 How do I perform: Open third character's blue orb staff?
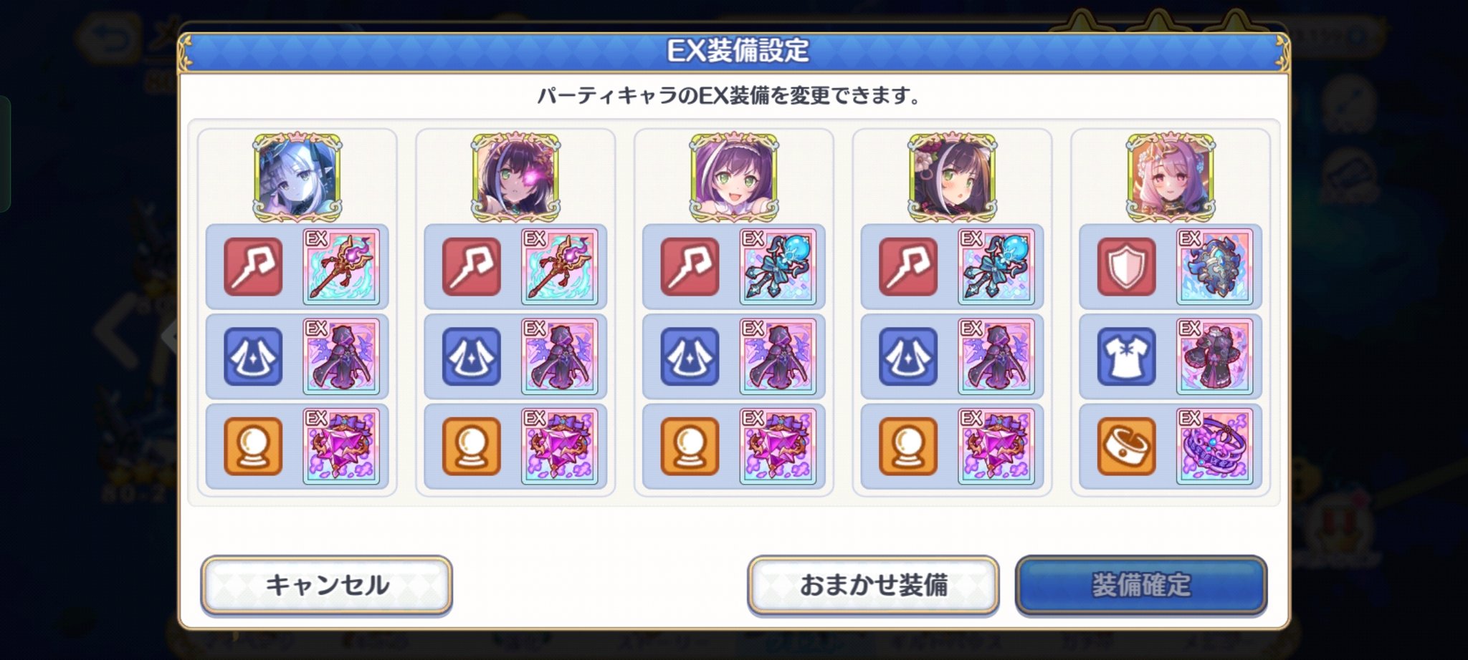click(778, 266)
